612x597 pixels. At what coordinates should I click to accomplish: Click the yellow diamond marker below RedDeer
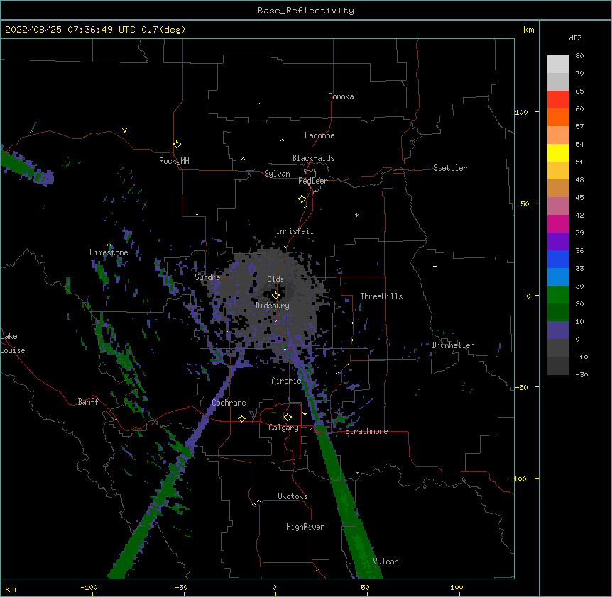(x=302, y=199)
